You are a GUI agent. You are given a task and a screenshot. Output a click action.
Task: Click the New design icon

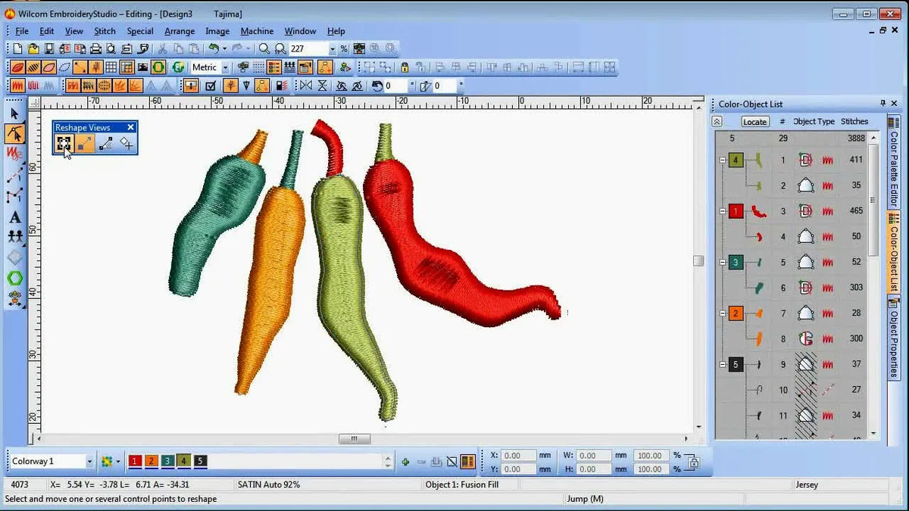click(x=17, y=48)
